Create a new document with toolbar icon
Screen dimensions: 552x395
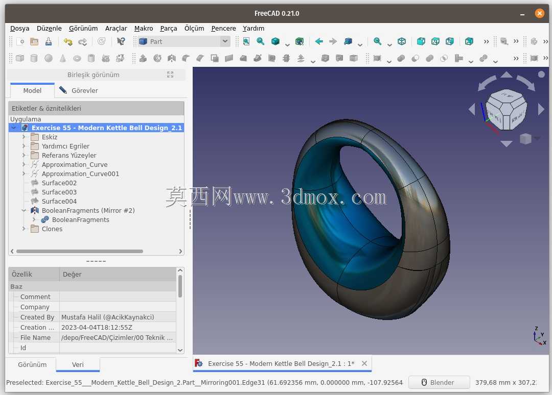click(x=20, y=41)
